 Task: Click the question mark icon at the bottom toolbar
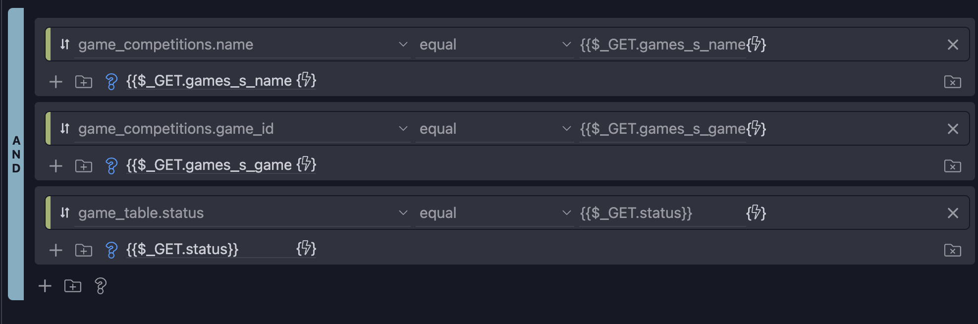tap(101, 286)
